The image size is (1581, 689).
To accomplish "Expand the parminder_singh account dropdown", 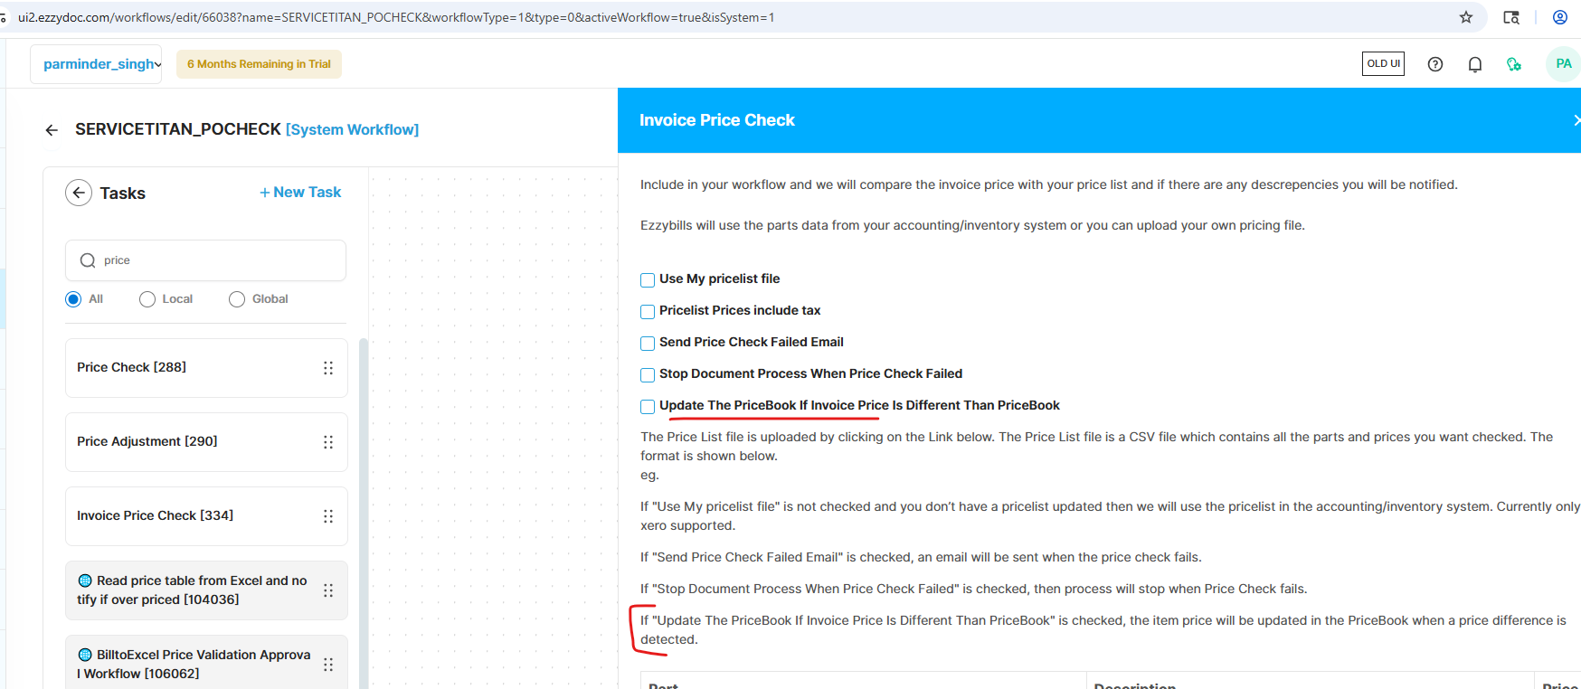I will point(96,64).
